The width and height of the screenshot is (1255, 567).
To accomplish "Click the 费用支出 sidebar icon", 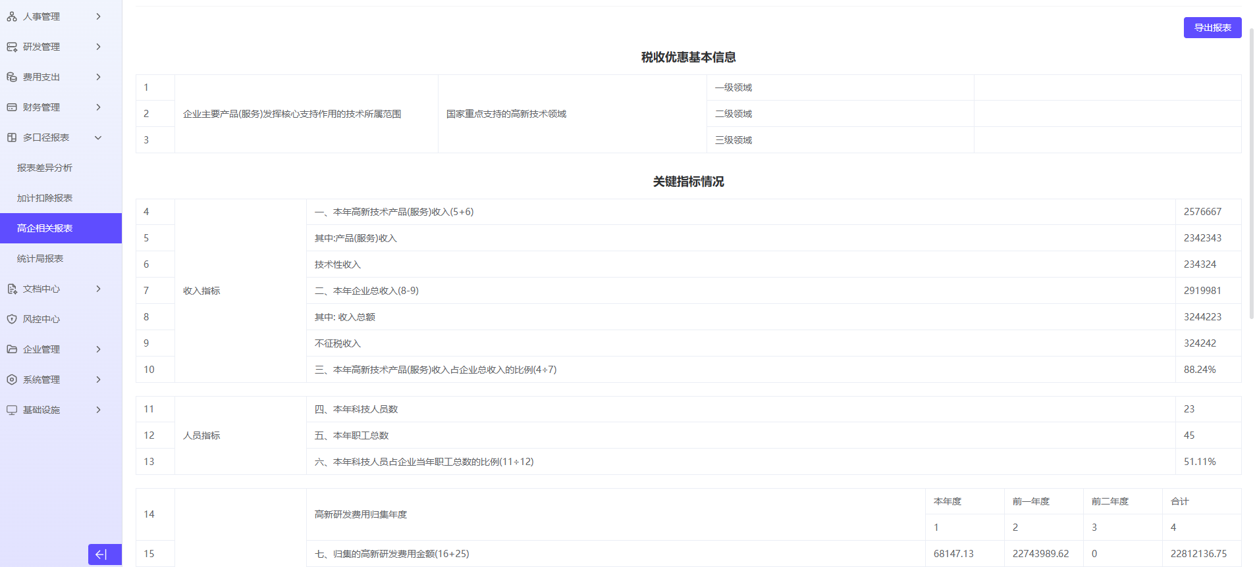I will [x=12, y=77].
